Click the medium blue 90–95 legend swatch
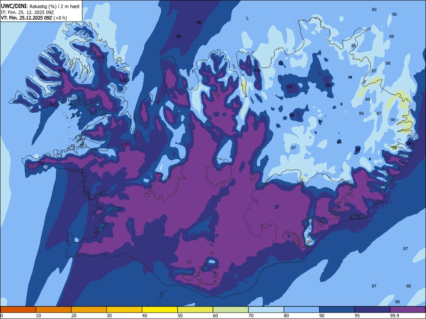The height and width of the screenshot is (319, 426). pyautogui.click(x=337, y=310)
